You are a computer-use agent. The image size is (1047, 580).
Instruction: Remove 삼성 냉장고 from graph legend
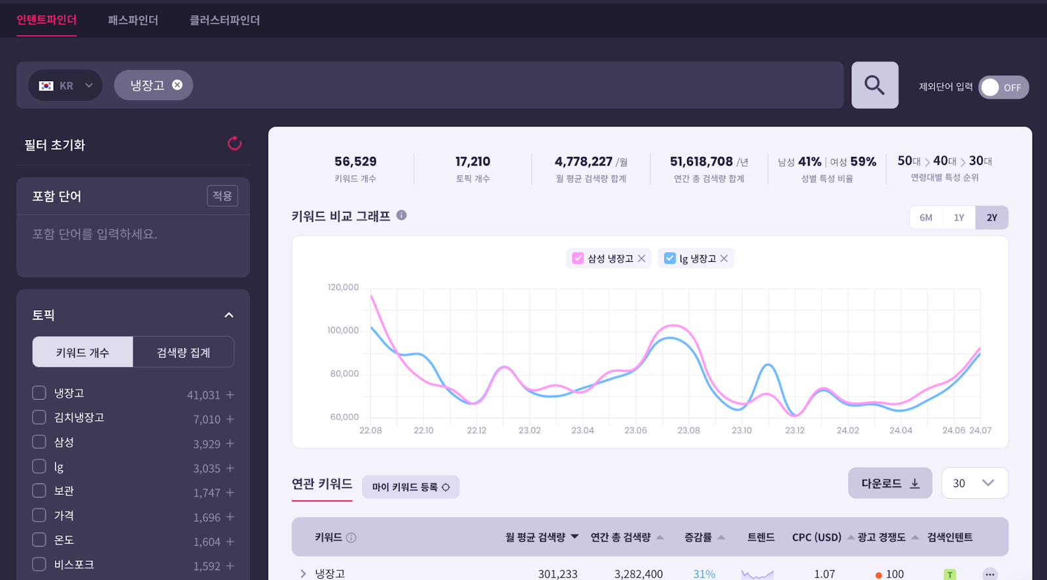click(x=642, y=259)
